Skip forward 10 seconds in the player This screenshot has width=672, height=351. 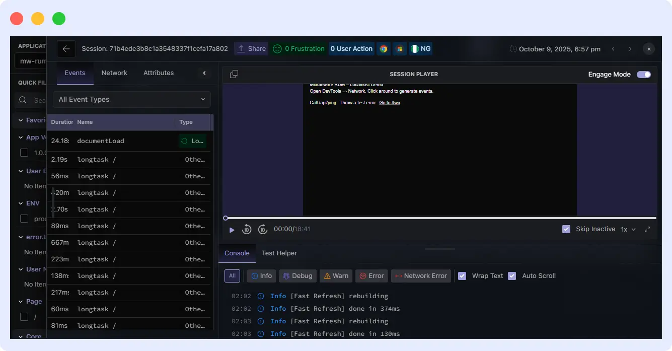click(263, 229)
